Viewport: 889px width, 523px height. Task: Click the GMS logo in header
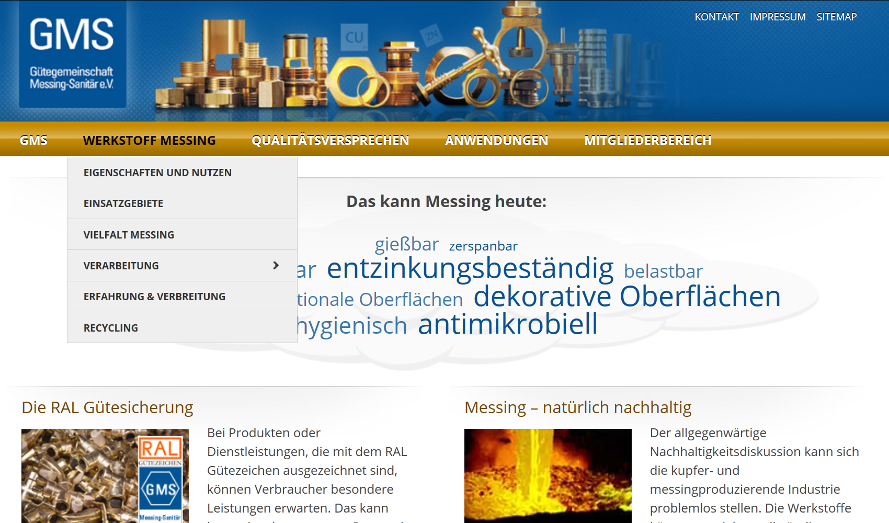coord(72,54)
